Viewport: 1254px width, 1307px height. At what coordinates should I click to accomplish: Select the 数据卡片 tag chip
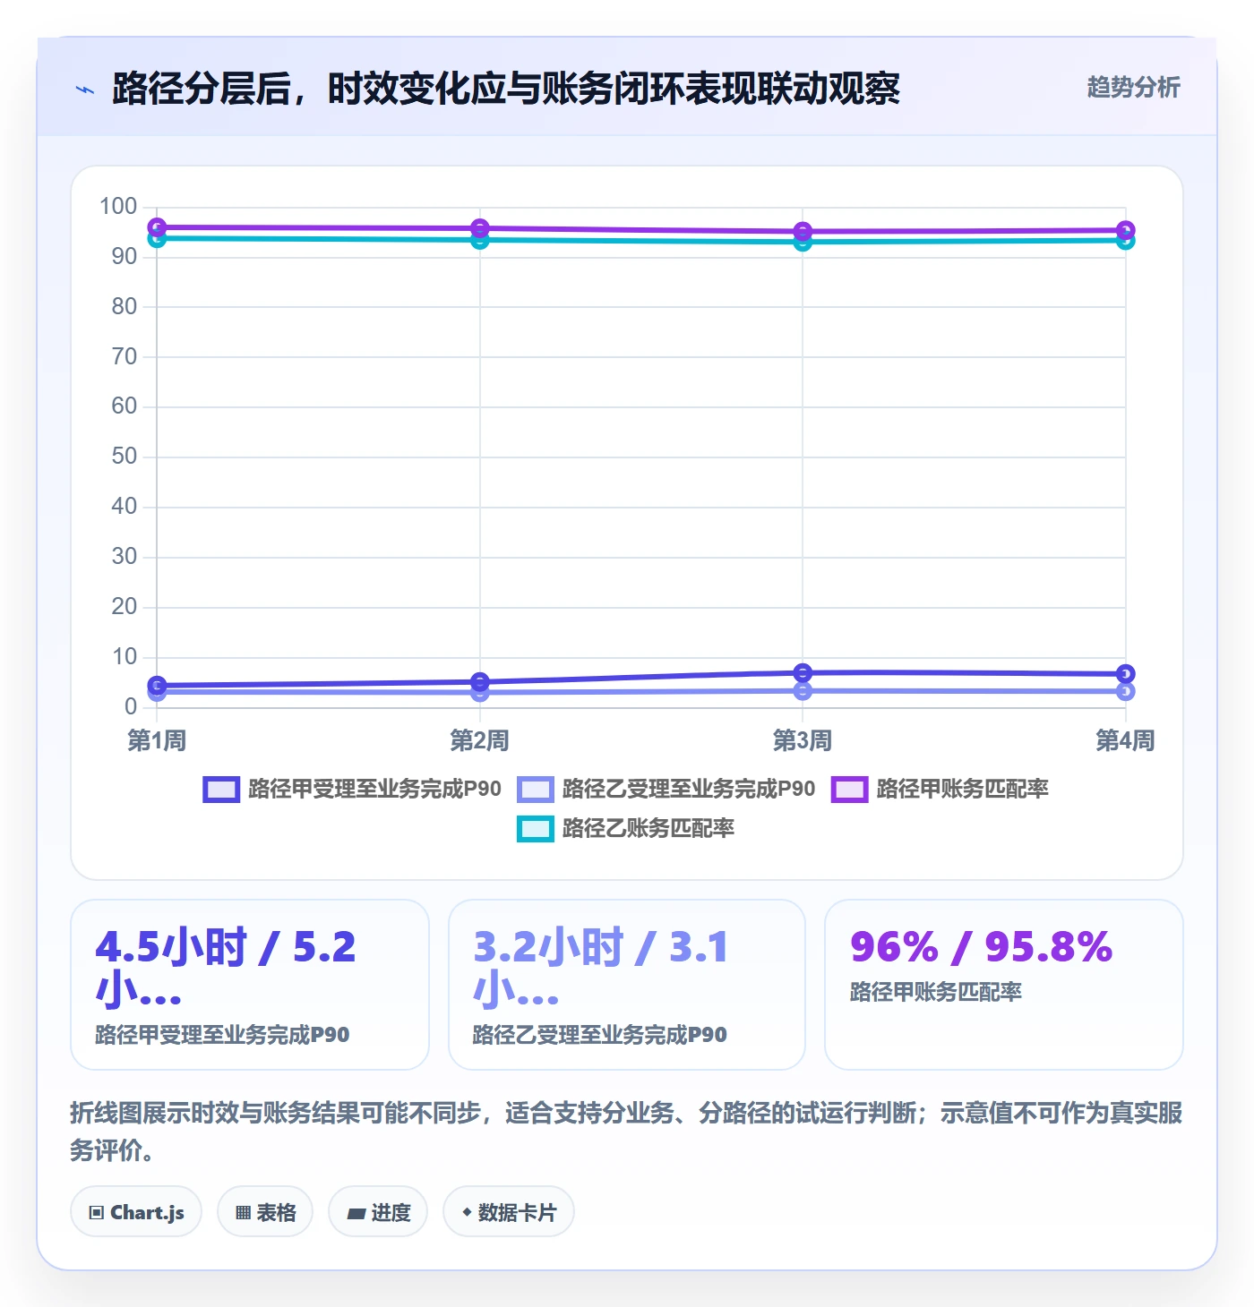(x=509, y=1212)
